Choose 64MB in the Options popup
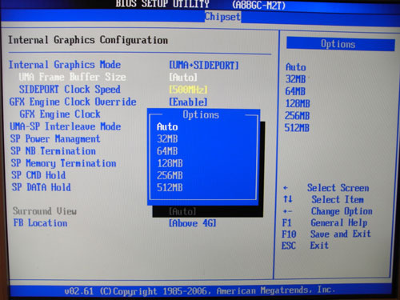Viewport: 400px width, 300px height. tap(167, 151)
